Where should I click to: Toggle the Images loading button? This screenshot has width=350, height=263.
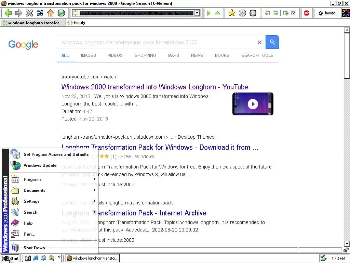tap(328, 13)
